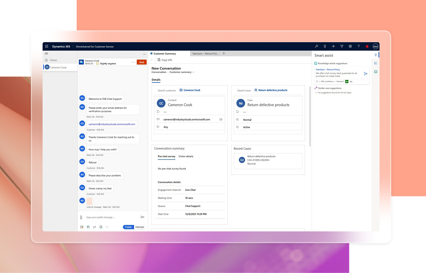Minimize the conversation panel with dash icon

144,54
